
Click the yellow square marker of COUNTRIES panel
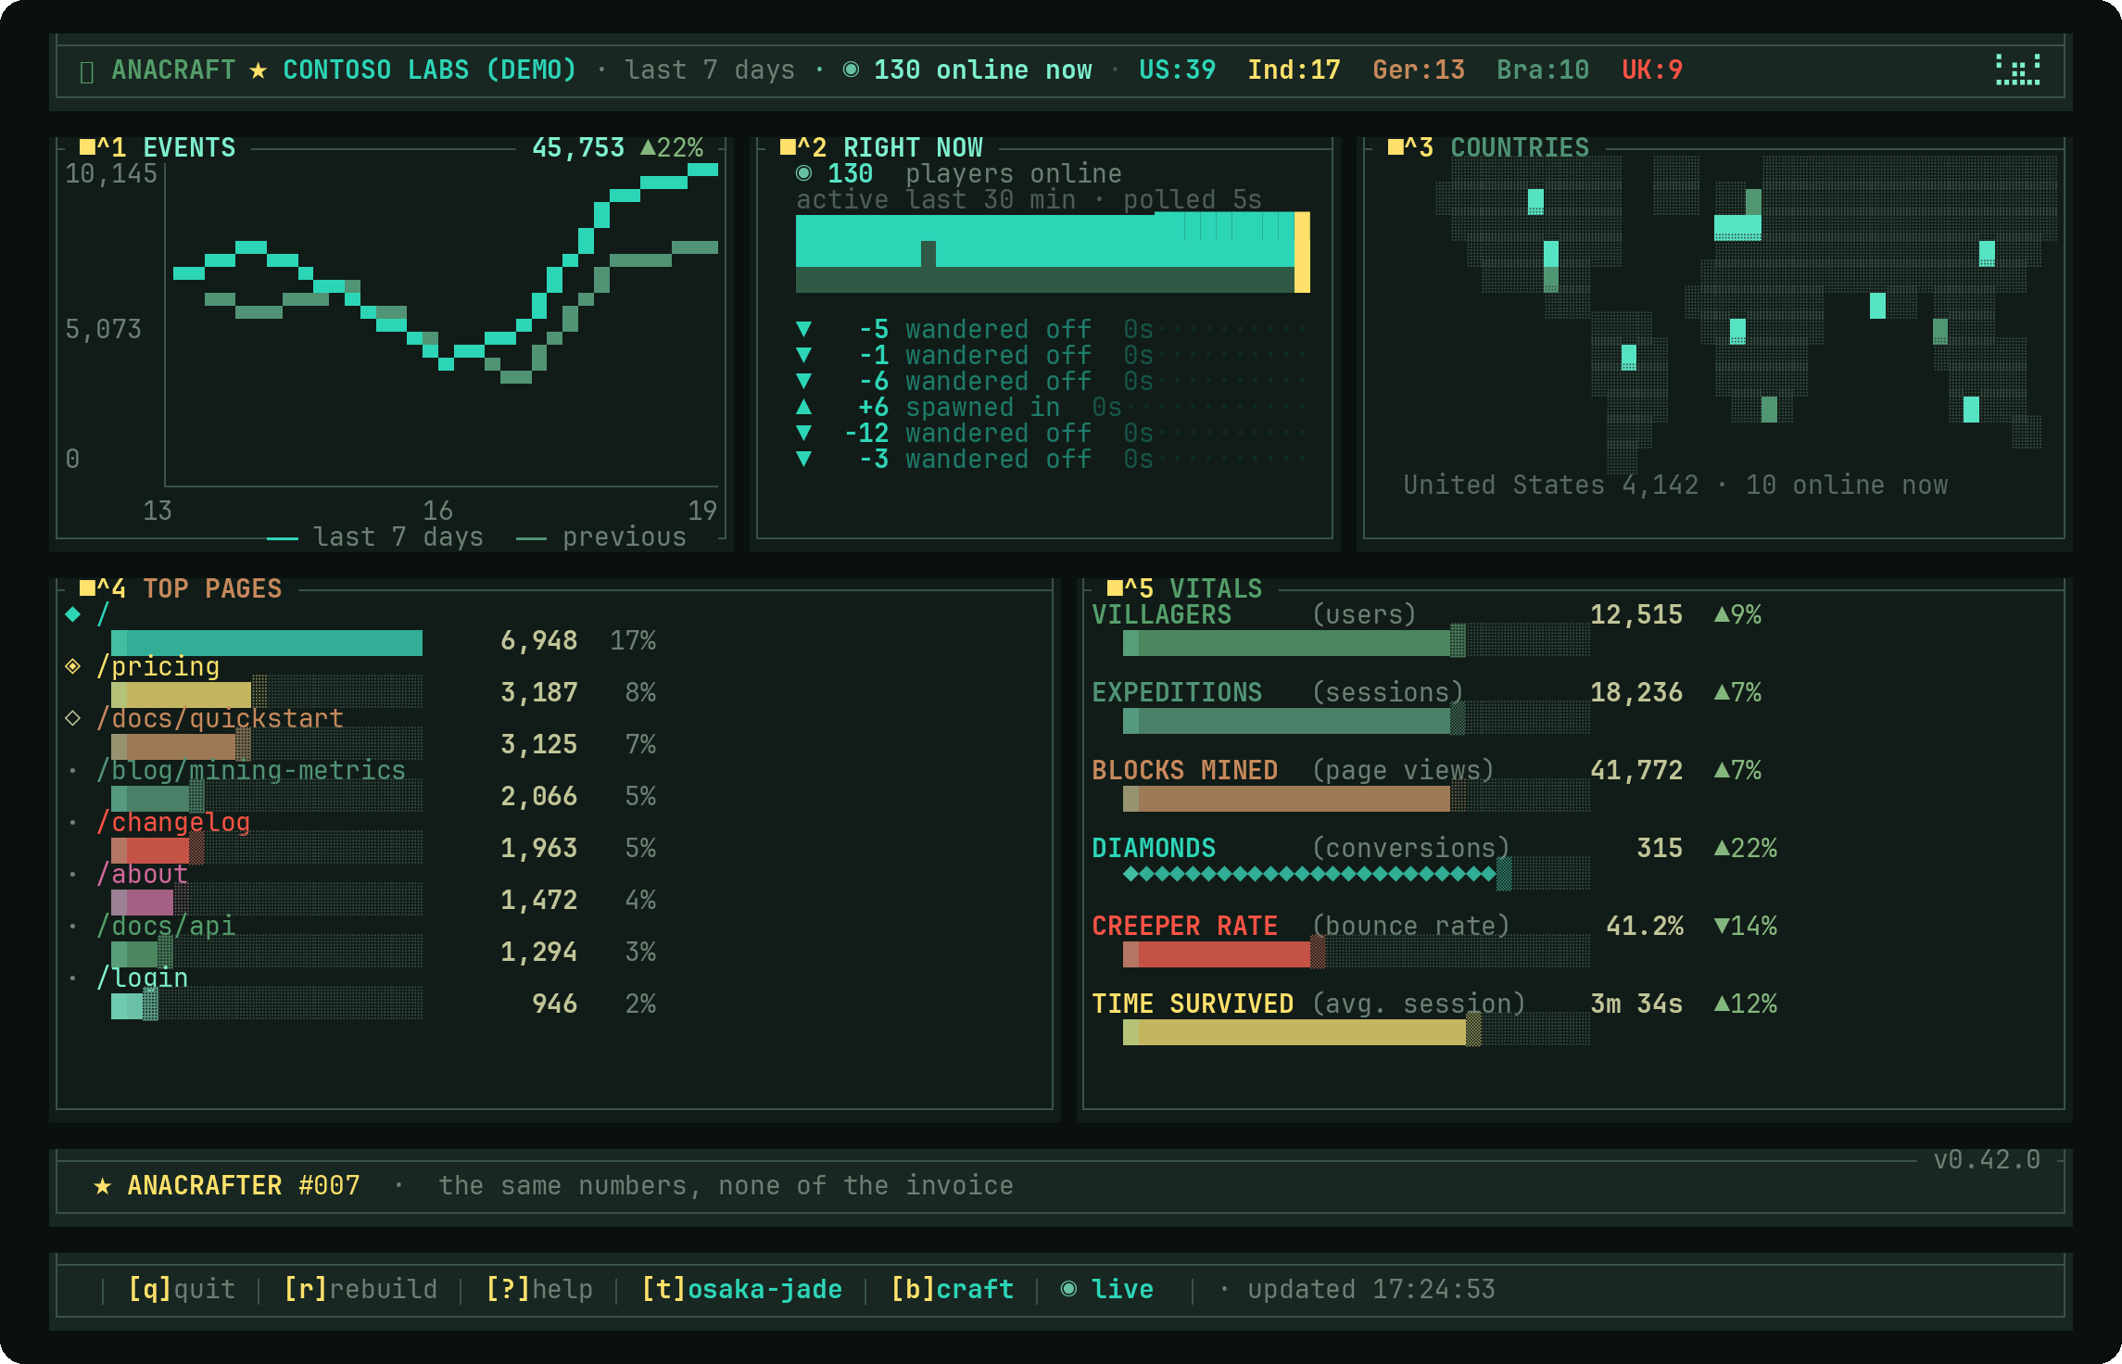point(1396,146)
